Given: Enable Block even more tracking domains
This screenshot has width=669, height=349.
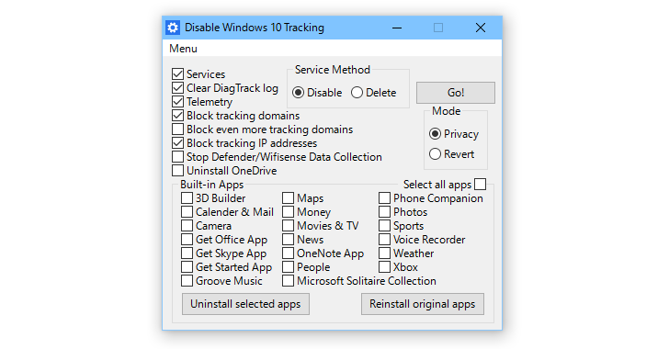Looking at the screenshot, I should (x=178, y=129).
